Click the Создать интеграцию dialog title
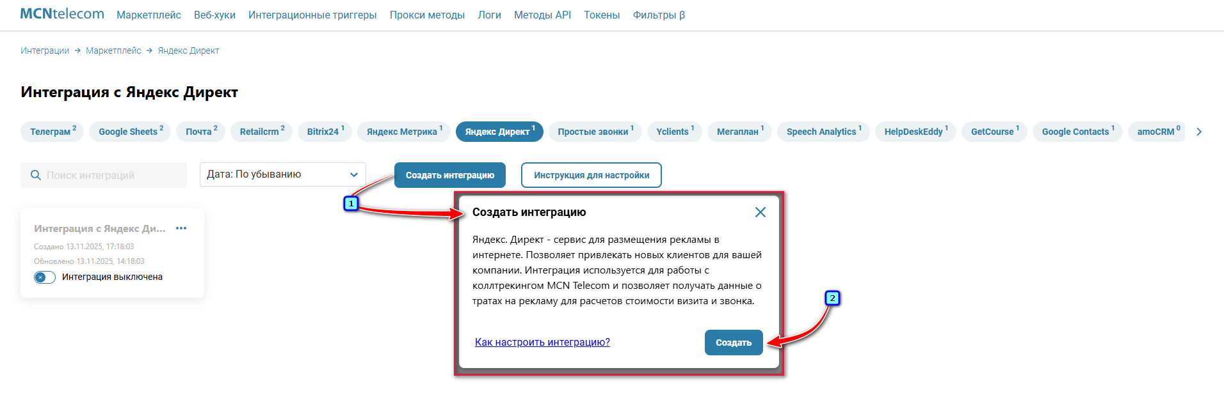Screen dimensions: 1224x393 click(529, 212)
